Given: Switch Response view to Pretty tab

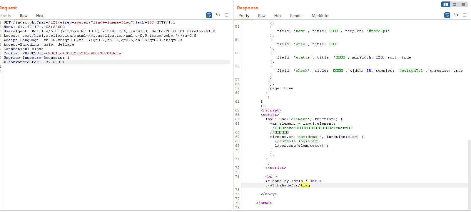Looking at the screenshot, I should click(244, 16).
